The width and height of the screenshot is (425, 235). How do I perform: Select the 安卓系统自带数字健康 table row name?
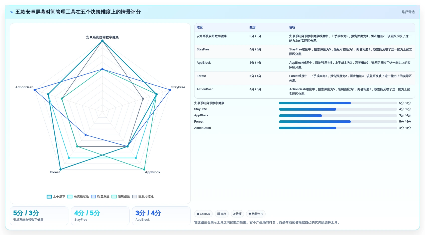(212, 36)
